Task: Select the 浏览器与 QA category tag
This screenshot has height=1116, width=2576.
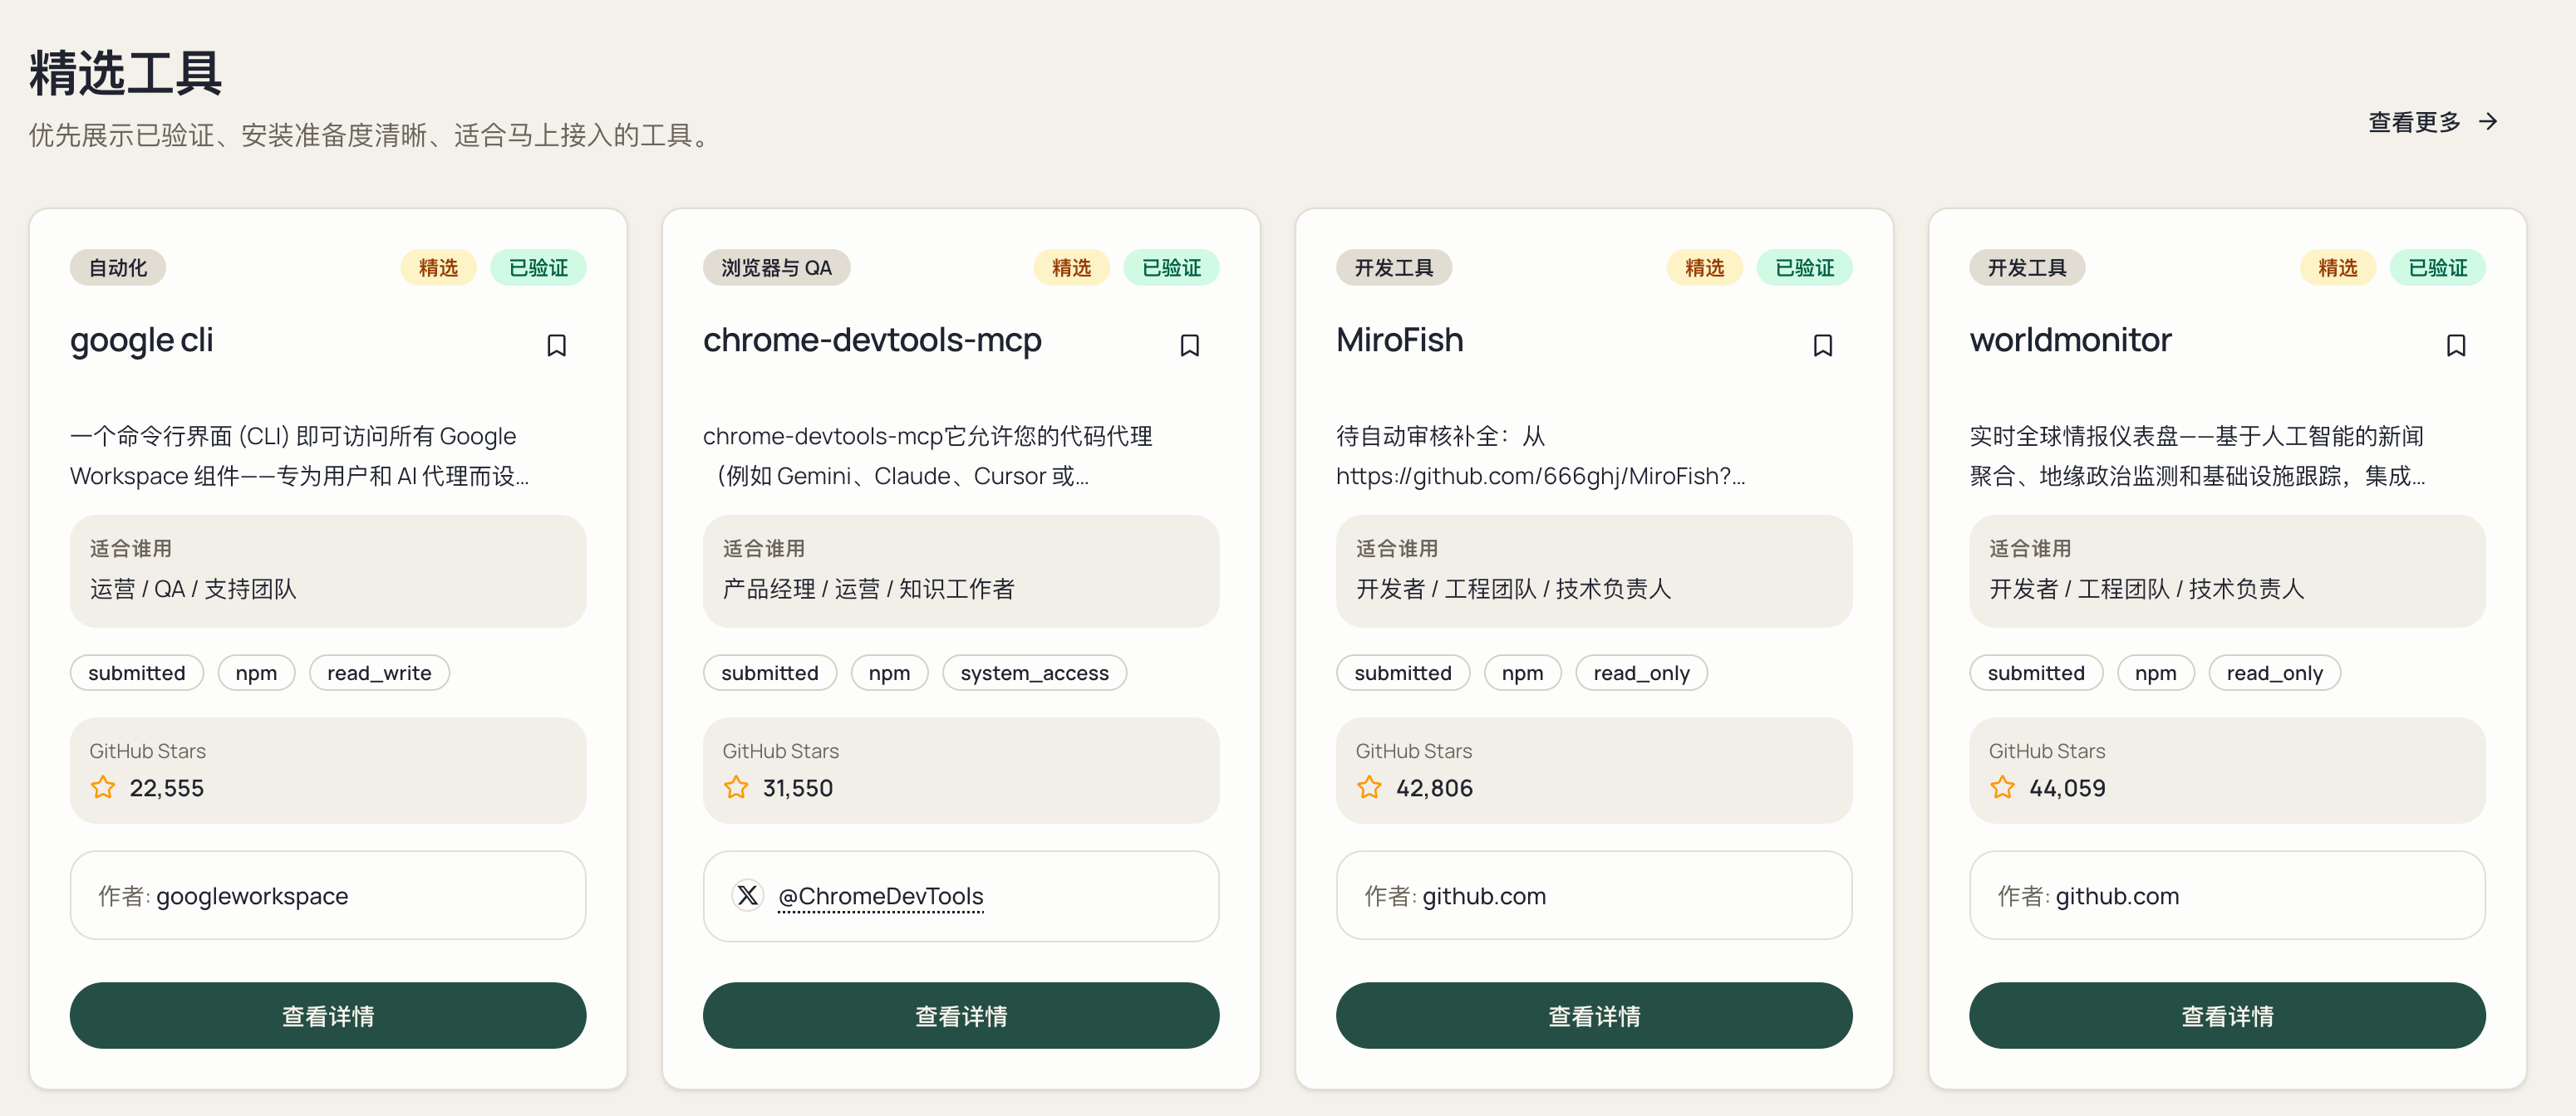Action: 776,267
